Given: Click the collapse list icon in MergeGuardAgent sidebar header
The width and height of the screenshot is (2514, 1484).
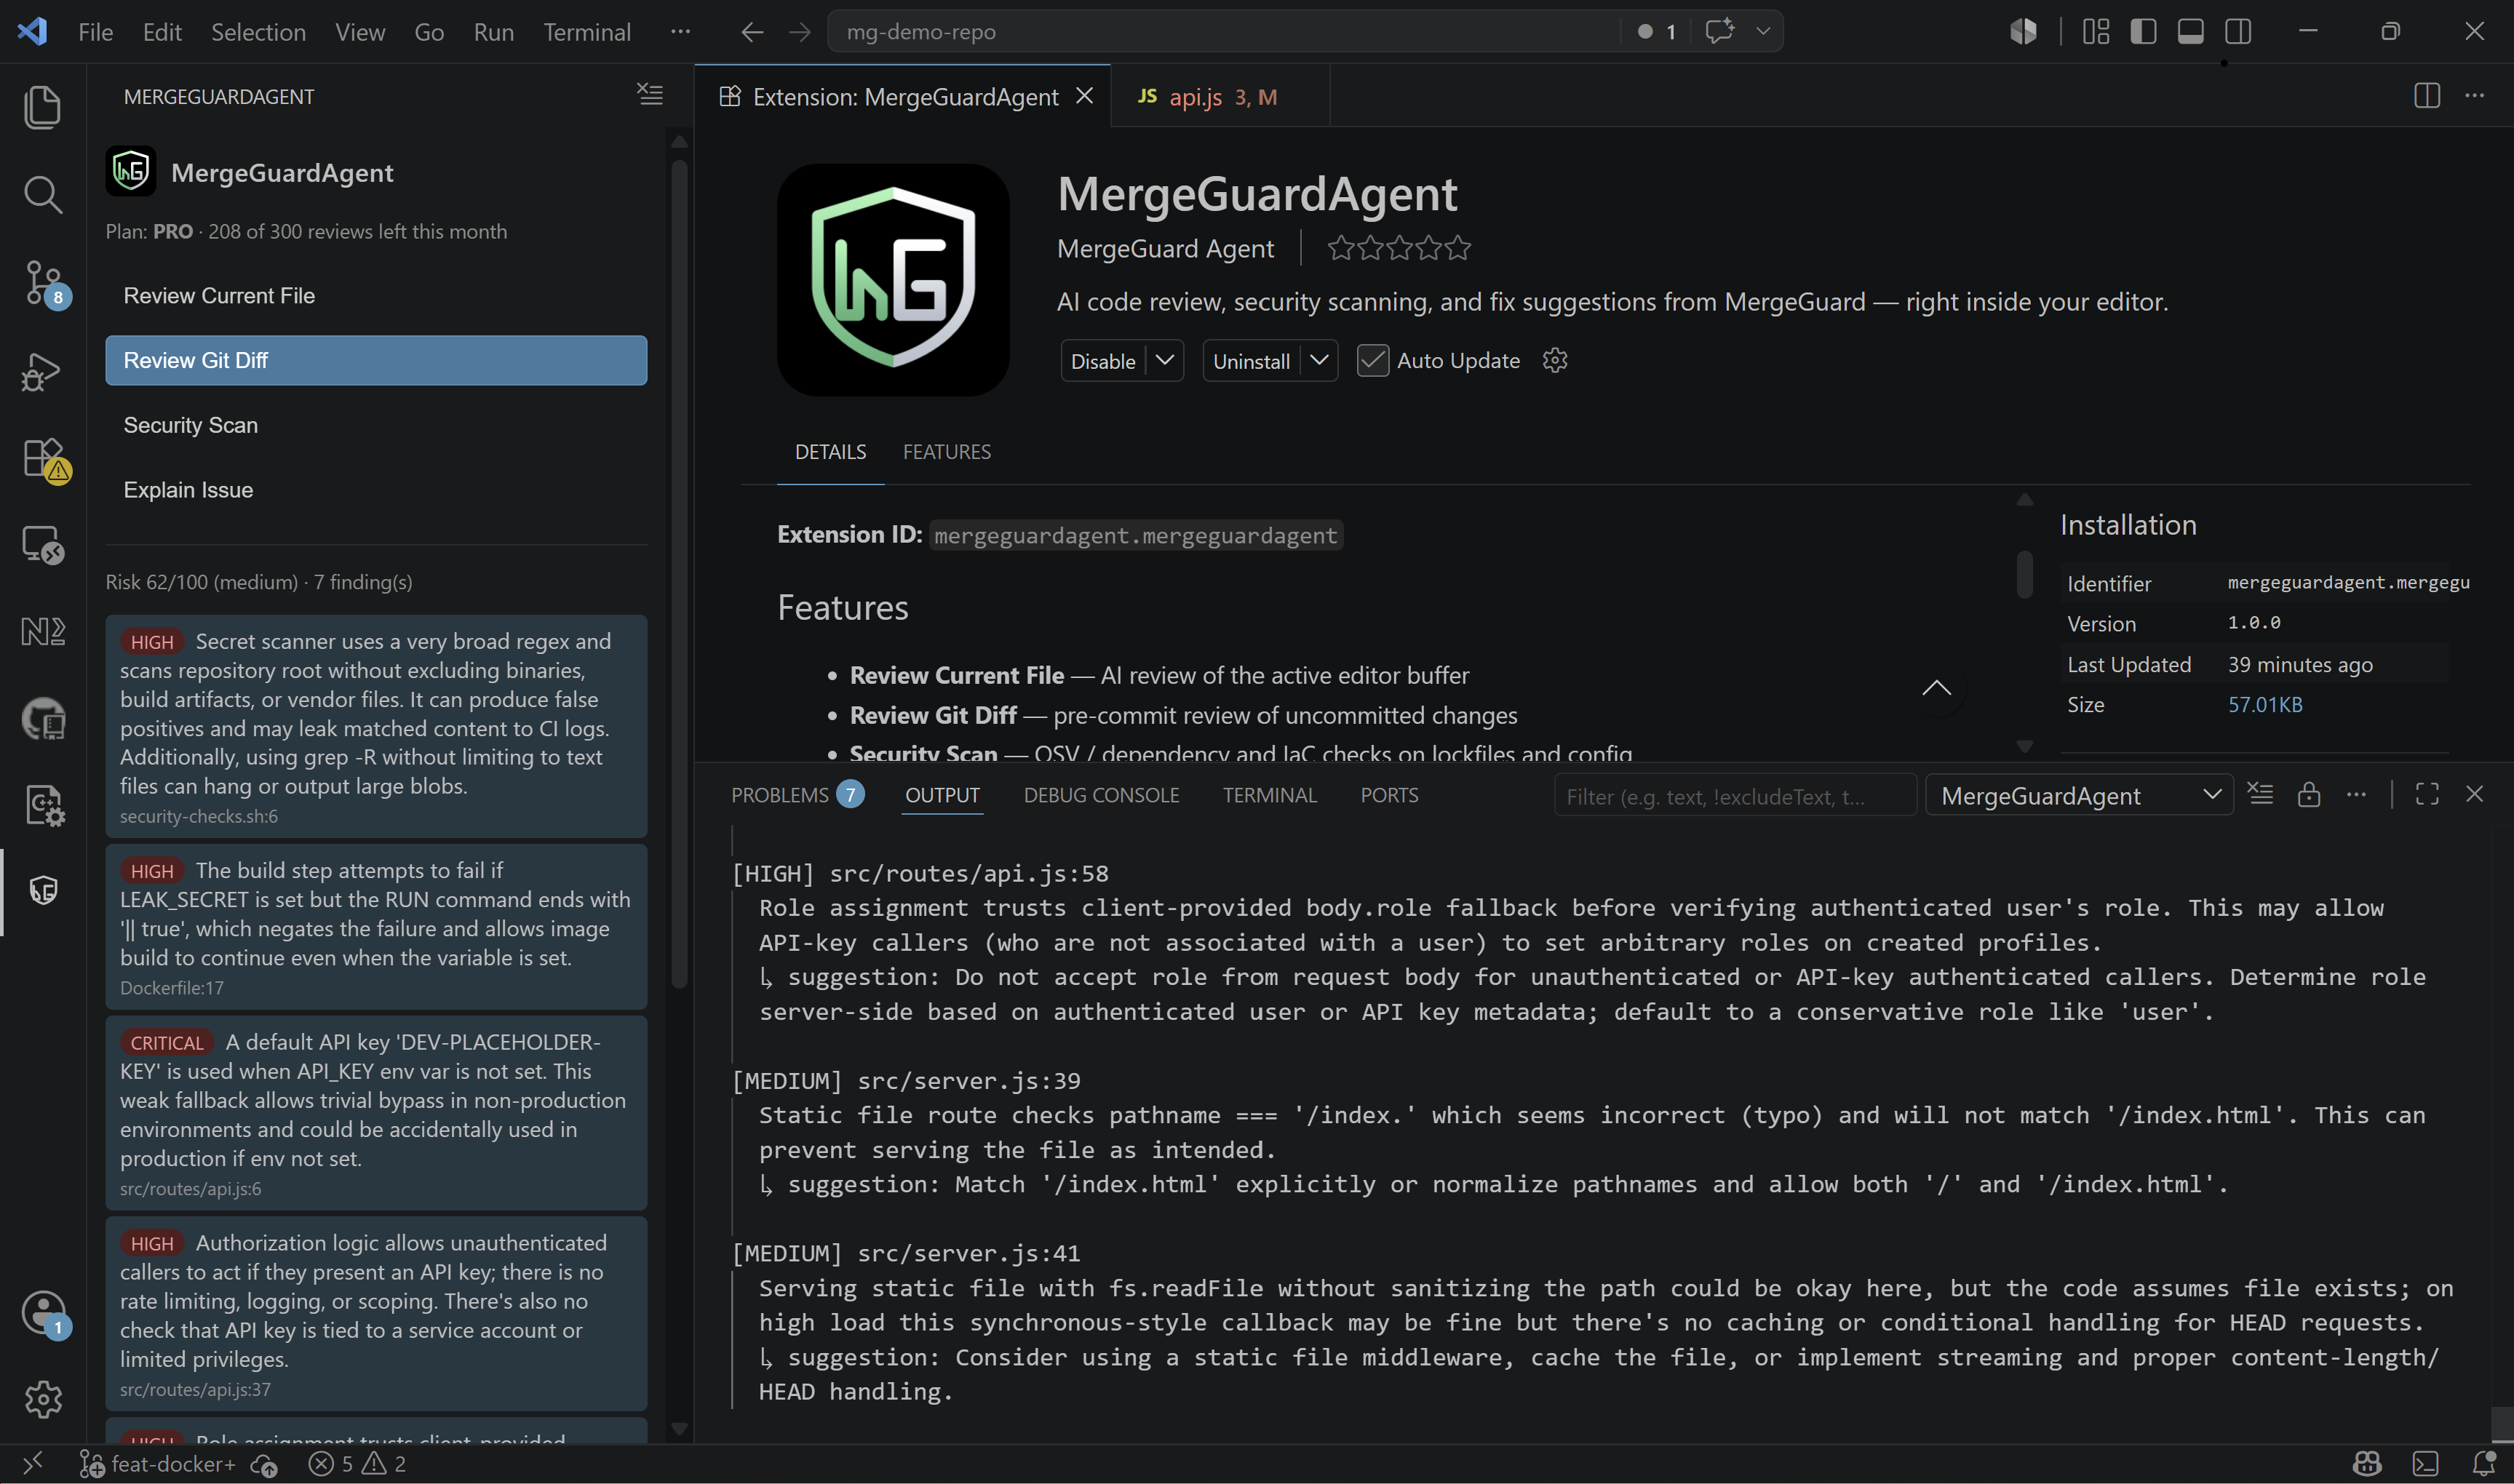Looking at the screenshot, I should 650,95.
